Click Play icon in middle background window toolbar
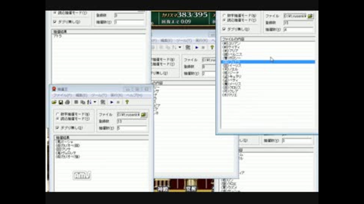 coord(197,48)
